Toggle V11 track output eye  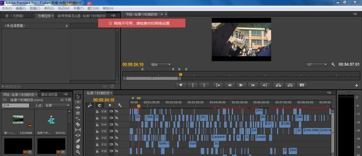point(116,144)
